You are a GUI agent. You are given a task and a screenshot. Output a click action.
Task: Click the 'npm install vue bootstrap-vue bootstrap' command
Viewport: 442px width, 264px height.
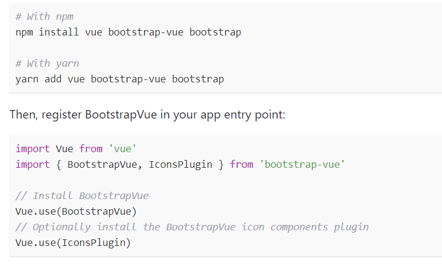128,32
